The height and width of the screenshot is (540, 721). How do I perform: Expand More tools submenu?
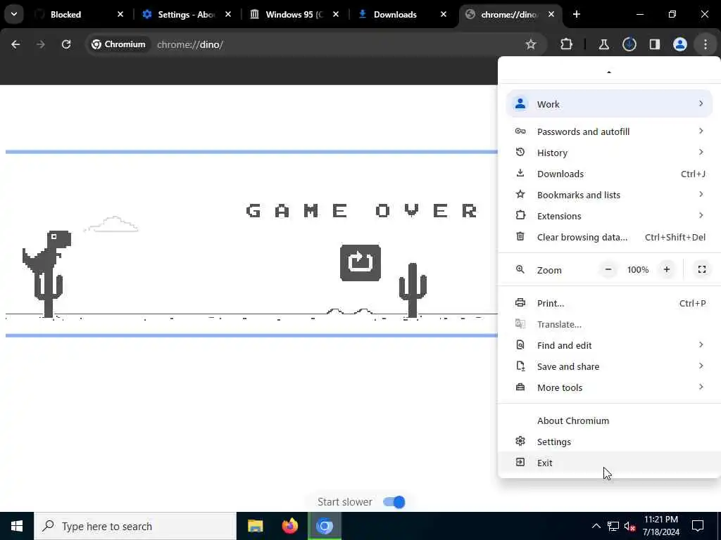click(x=609, y=387)
